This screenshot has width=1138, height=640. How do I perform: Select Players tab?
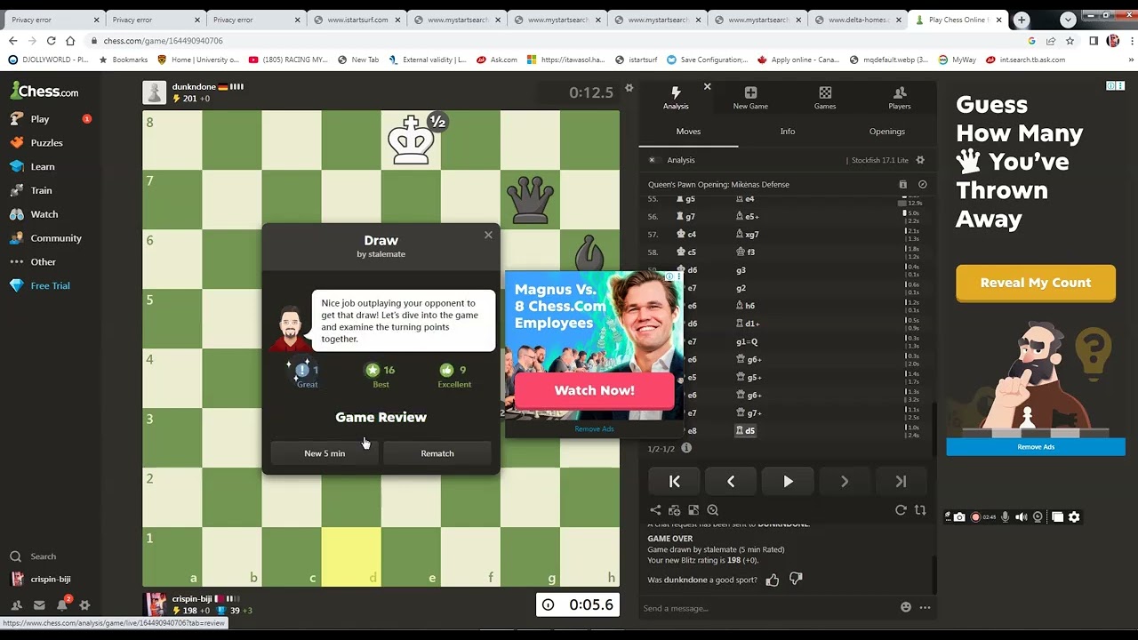coord(900,98)
